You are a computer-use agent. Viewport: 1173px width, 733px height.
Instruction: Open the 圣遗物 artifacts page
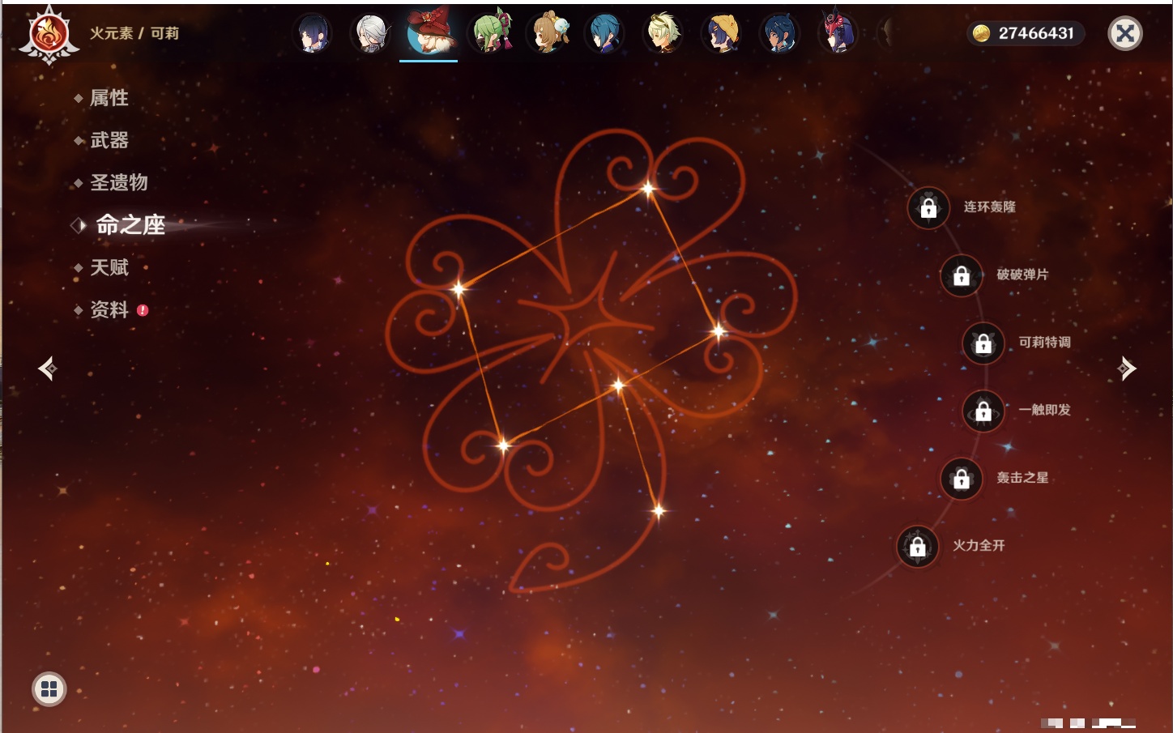(x=119, y=182)
